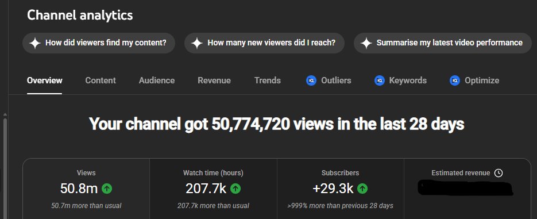The height and width of the screenshot is (219, 537).
Task: Ask 'How many new viewers did I reach?'
Action: point(264,43)
